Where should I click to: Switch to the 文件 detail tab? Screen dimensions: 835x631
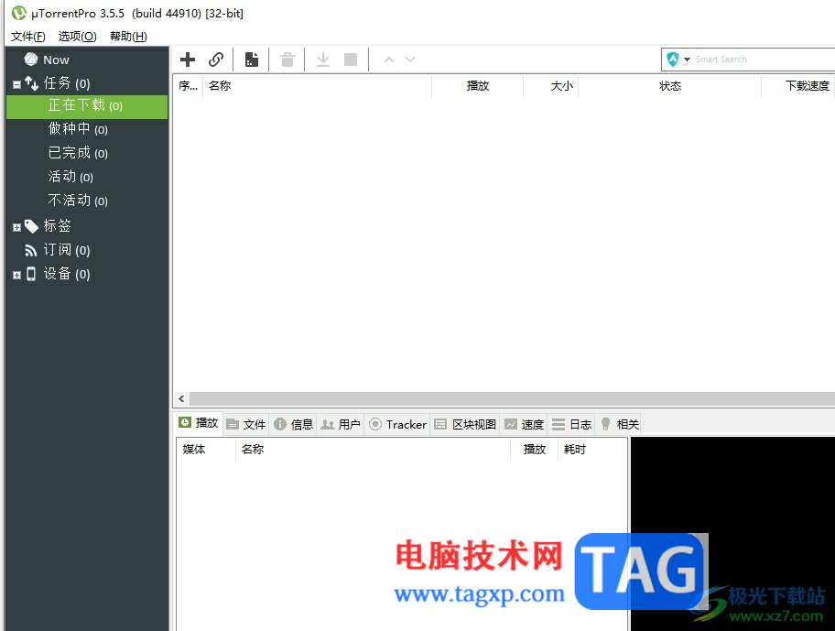(x=246, y=424)
